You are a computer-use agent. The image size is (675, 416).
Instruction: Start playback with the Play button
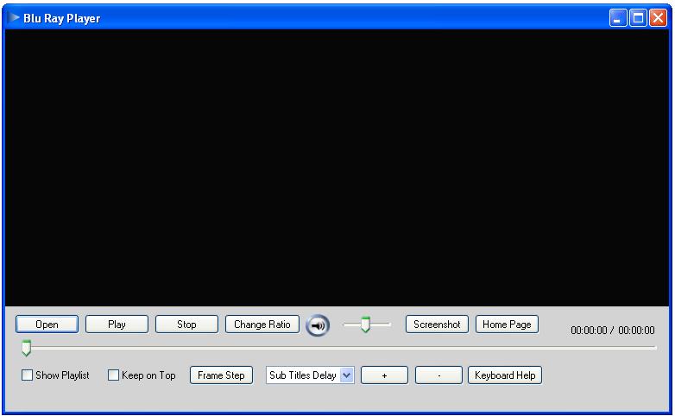point(117,325)
